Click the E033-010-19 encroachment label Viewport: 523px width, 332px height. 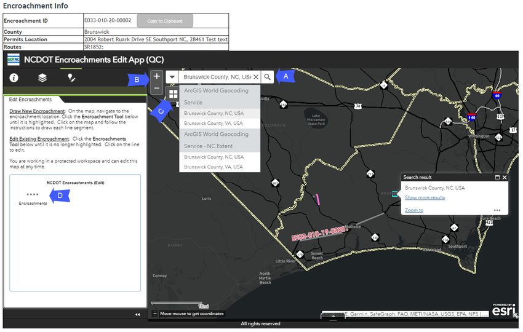pyautogui.click(x=319, y=233)
